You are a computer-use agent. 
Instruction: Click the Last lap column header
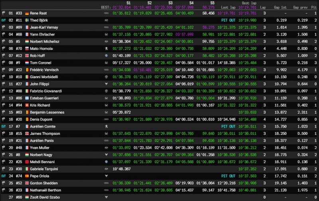[x=228, y=7]
